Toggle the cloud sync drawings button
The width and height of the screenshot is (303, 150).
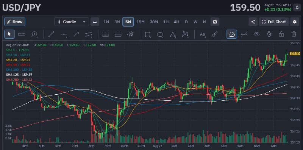[231, 34]
